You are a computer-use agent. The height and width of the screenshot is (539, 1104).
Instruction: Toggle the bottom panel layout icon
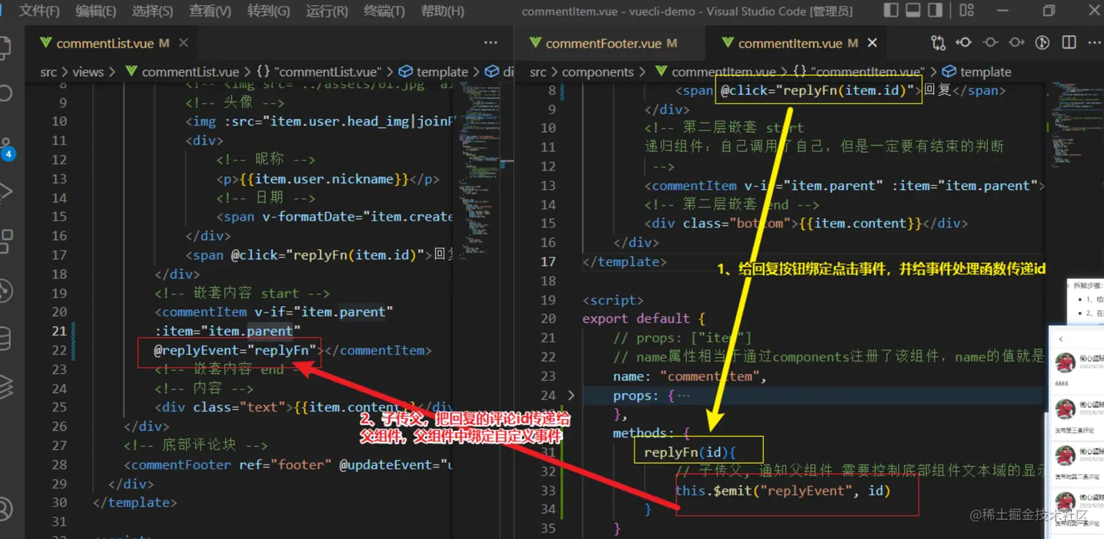[x=913, y=10]
